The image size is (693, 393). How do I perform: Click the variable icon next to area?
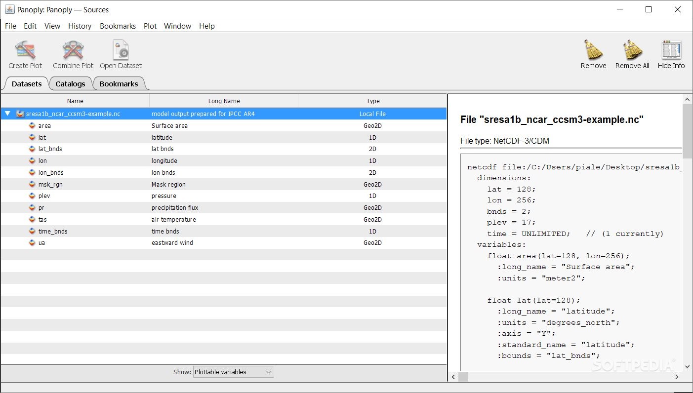pyautogui.click(x=33, y=126)
